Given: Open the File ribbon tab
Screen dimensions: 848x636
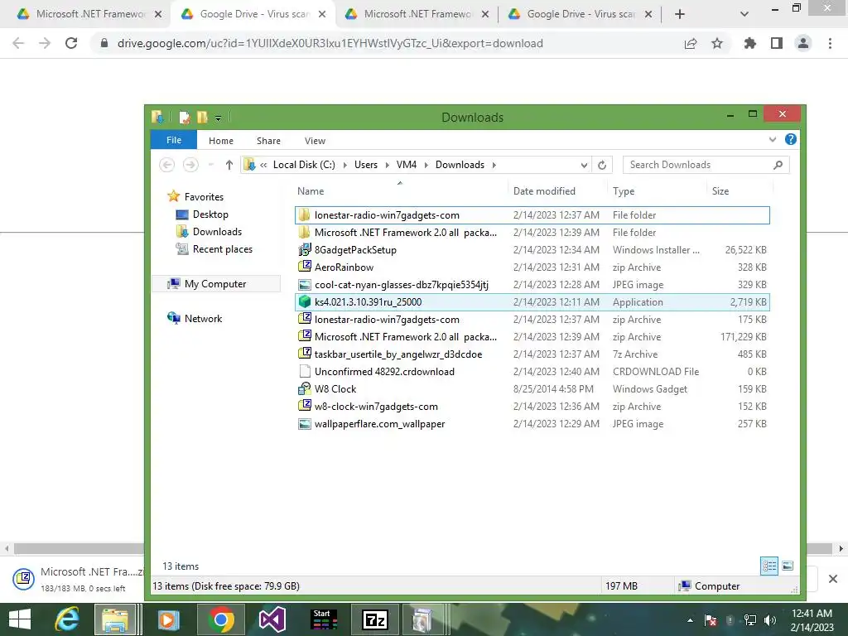Looking at the screenshot, I should point(174,140).
